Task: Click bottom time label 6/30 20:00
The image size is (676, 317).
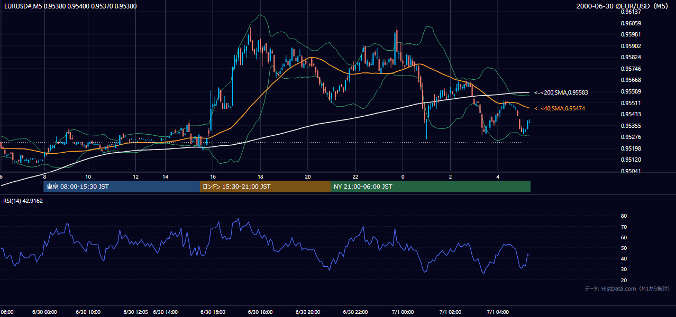Action: [308, 312]
